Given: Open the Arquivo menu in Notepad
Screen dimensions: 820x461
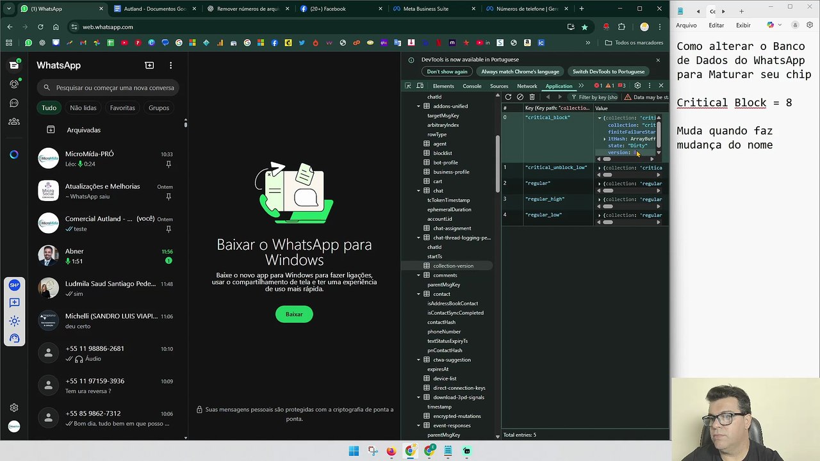Looking at the screenshot, I should (x=686, y=25).
